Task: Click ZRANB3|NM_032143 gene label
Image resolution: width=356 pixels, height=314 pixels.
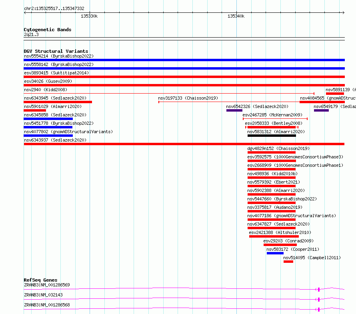Action: pyautogui.click(x=43, y=295)
